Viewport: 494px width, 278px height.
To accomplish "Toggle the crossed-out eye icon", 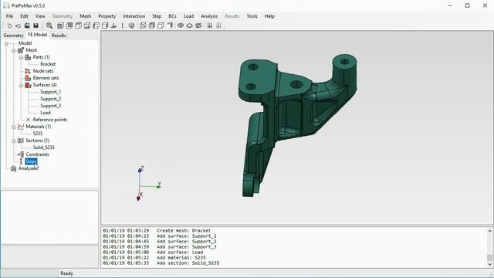I will (x=198, y=25).
